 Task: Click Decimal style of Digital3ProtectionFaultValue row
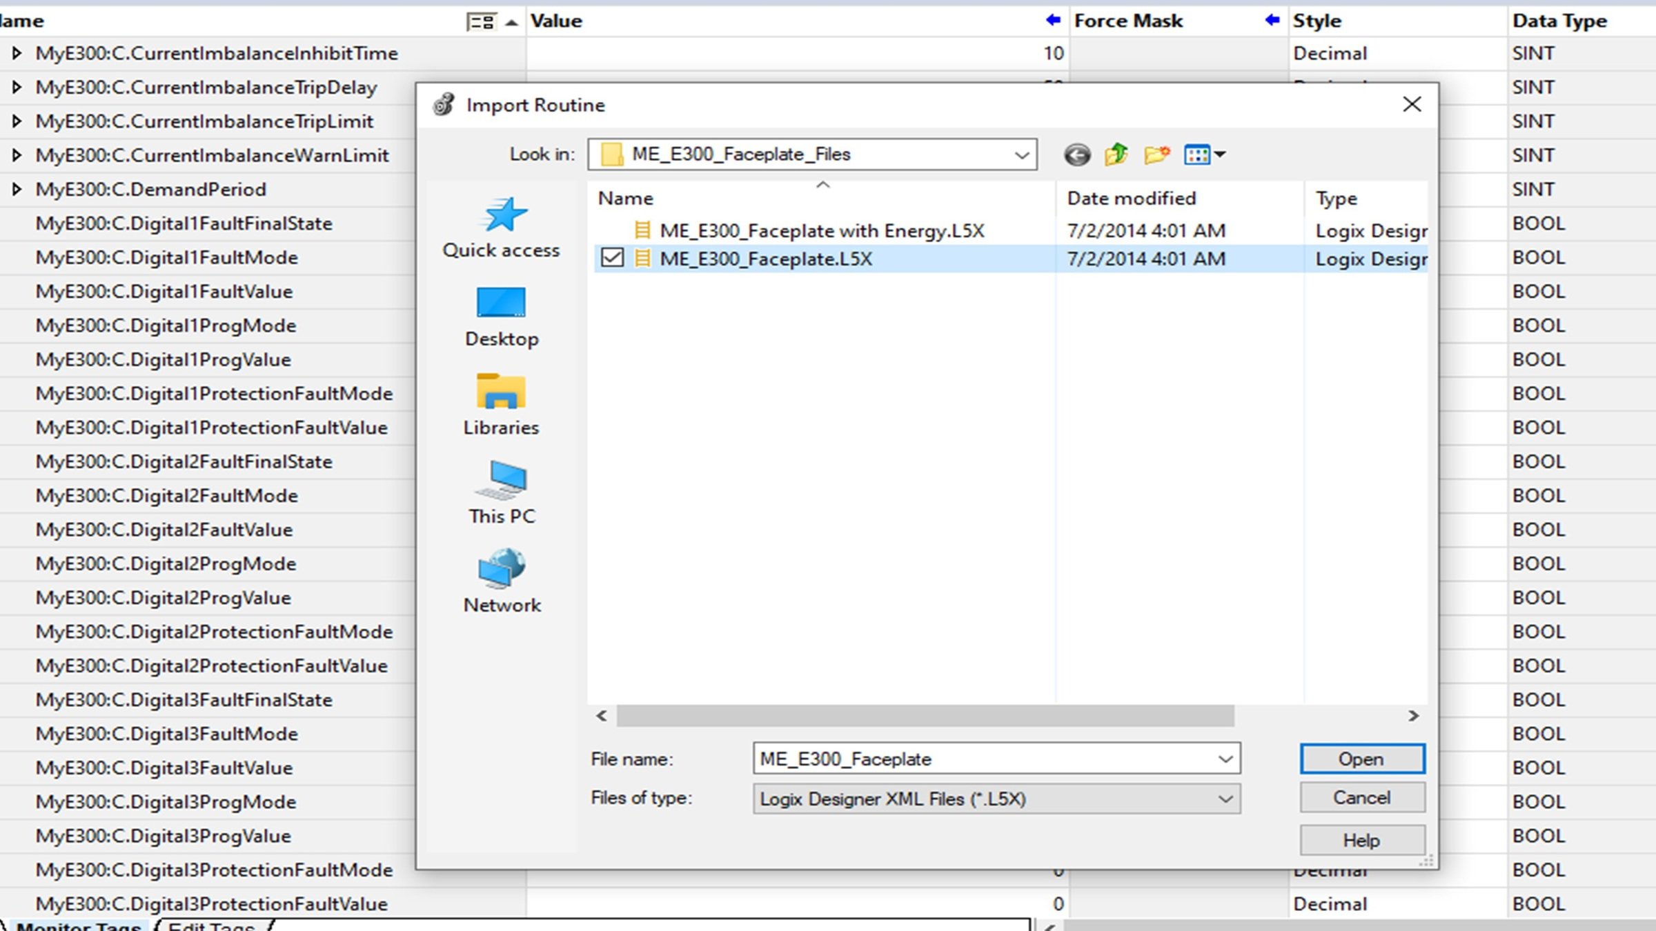[1330, 904]
